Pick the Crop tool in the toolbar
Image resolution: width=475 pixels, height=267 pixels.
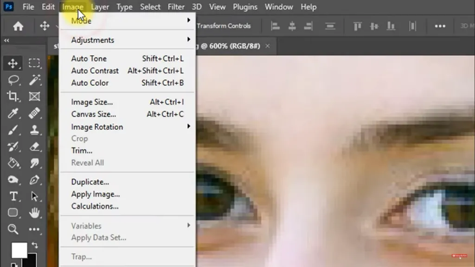[x=13, y=96]
